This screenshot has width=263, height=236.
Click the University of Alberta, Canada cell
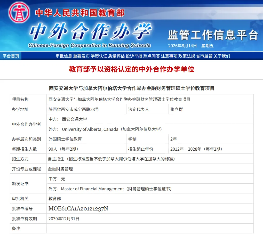tap(150, 129)
